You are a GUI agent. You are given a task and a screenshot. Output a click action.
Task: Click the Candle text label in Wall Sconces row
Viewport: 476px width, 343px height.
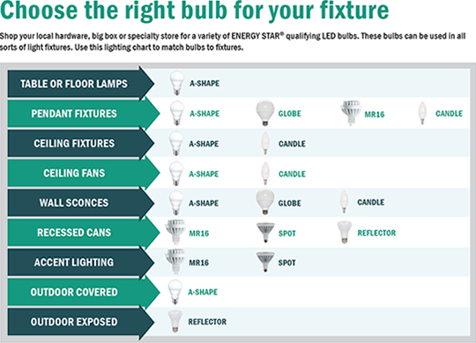(x=370, y=202)
